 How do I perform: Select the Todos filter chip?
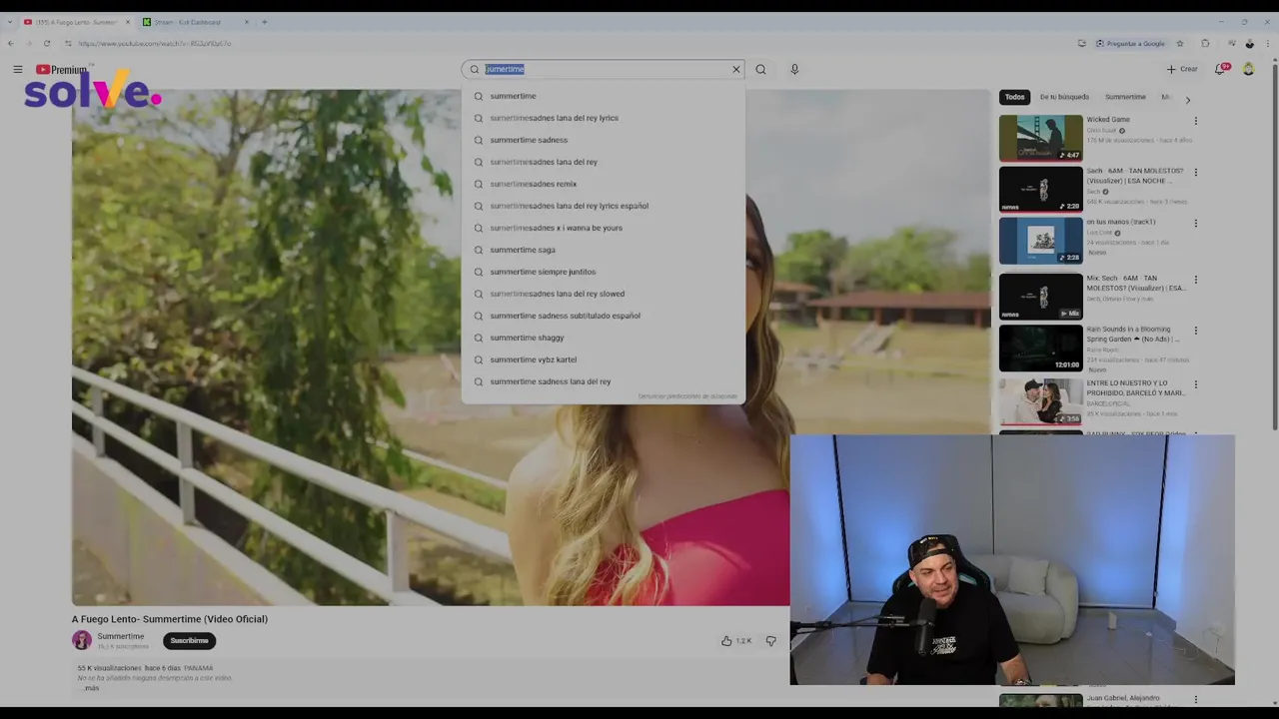(1015, 97)
